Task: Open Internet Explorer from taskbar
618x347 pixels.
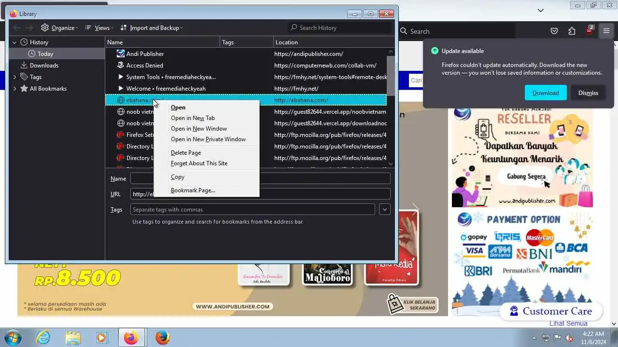Action: tap(43, 338)
